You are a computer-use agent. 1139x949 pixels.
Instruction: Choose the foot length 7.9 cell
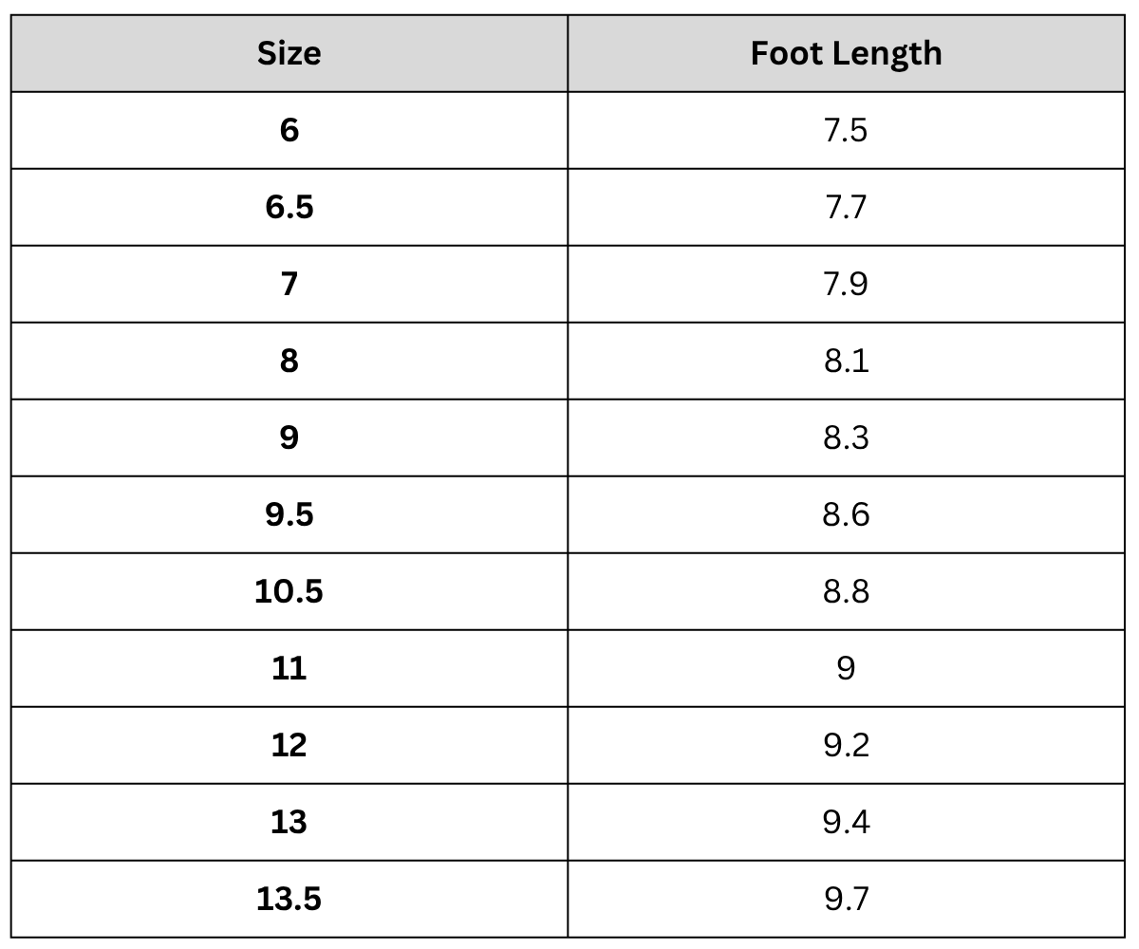tap(846, 284)
